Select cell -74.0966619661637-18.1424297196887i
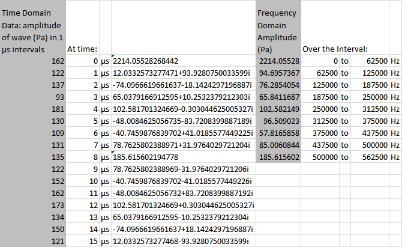402x247 pixels. (x=184, y=85)
